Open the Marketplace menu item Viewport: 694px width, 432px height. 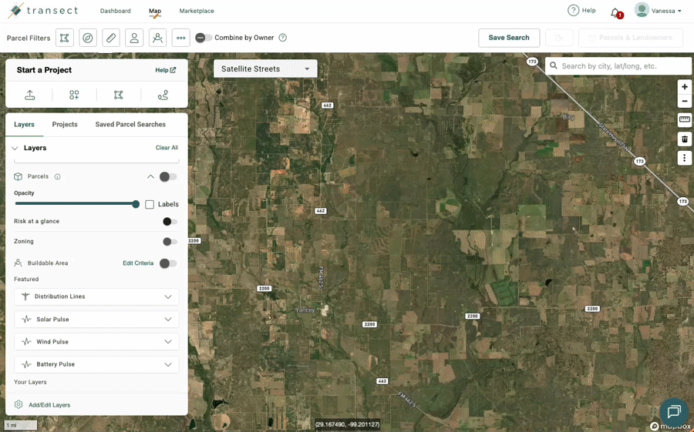point(197,11)
